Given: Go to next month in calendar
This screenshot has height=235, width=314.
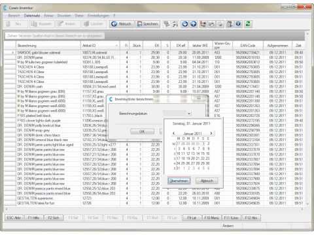Looking at the screenshot, I should tap(211, 133).
